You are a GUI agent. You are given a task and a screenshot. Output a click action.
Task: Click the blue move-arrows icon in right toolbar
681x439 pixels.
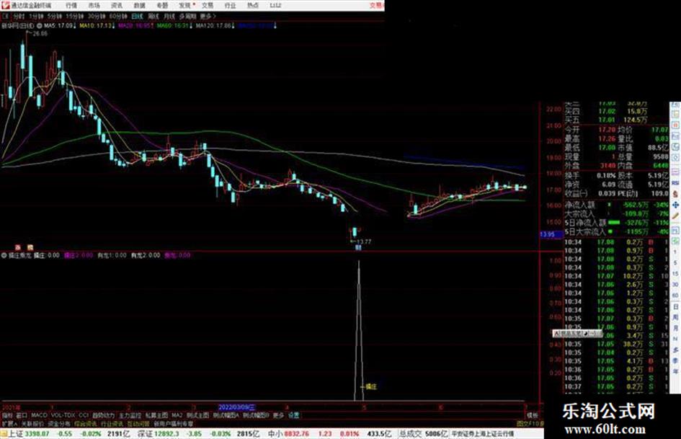[675, 205]
